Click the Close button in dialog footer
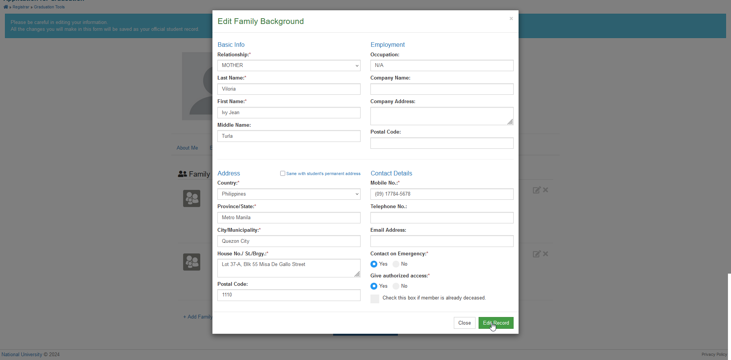Screen dimensions: 731x360 [x=464, y=323]
